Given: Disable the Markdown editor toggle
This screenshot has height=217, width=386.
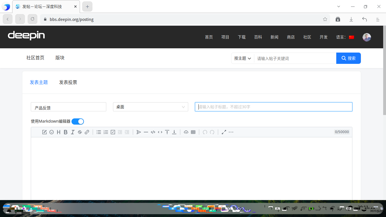Looking at the screenshot, I should [77, 121].
